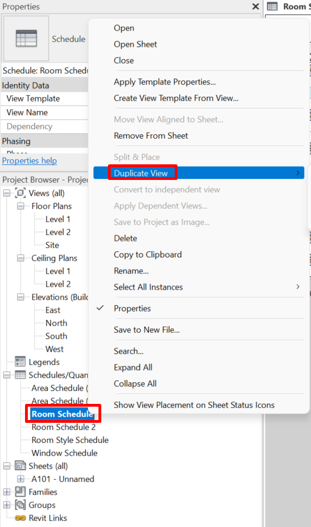Viewport: 311px width, 527px height.
Task: Collapse the Ceiling Plans node
Action: [21, 258]
